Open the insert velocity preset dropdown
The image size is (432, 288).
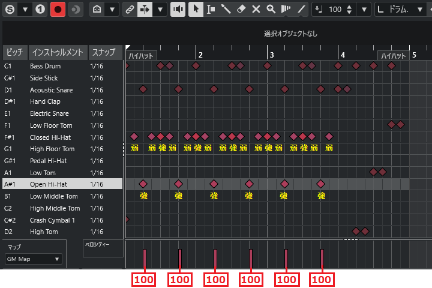click(x=364, y=10)
